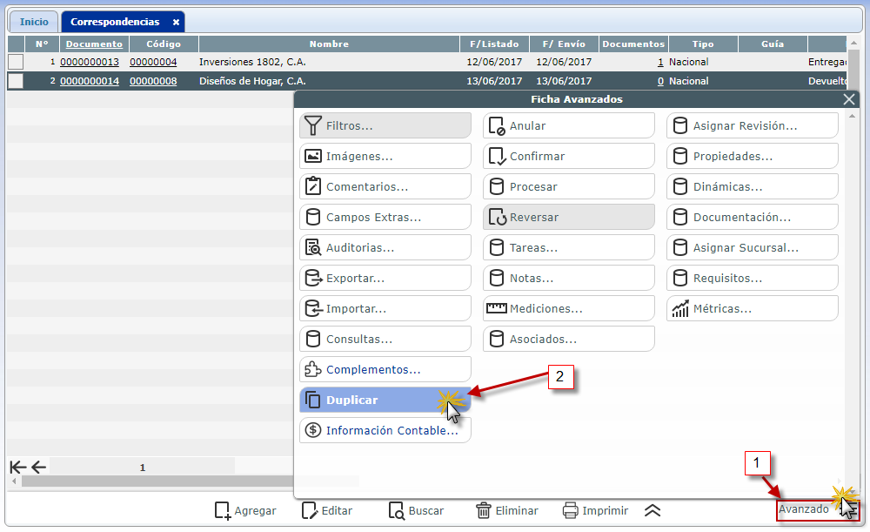Open the Métricas chart option

pos(753,309)
